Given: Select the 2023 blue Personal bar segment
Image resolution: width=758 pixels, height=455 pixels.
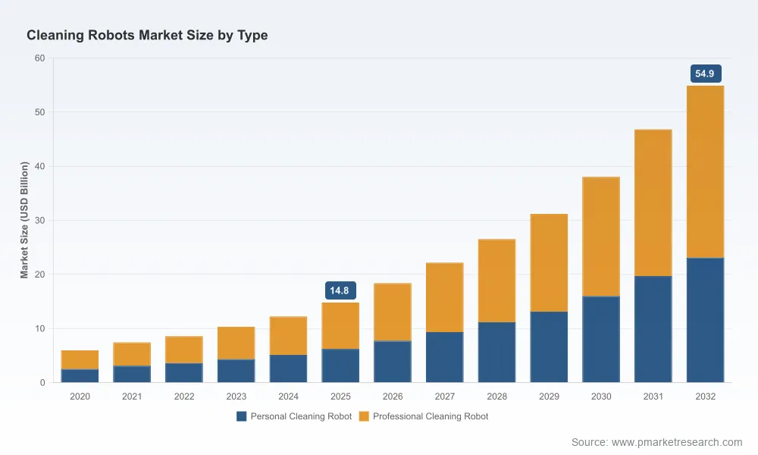Looking at the screenshot, I should [236, 371].
